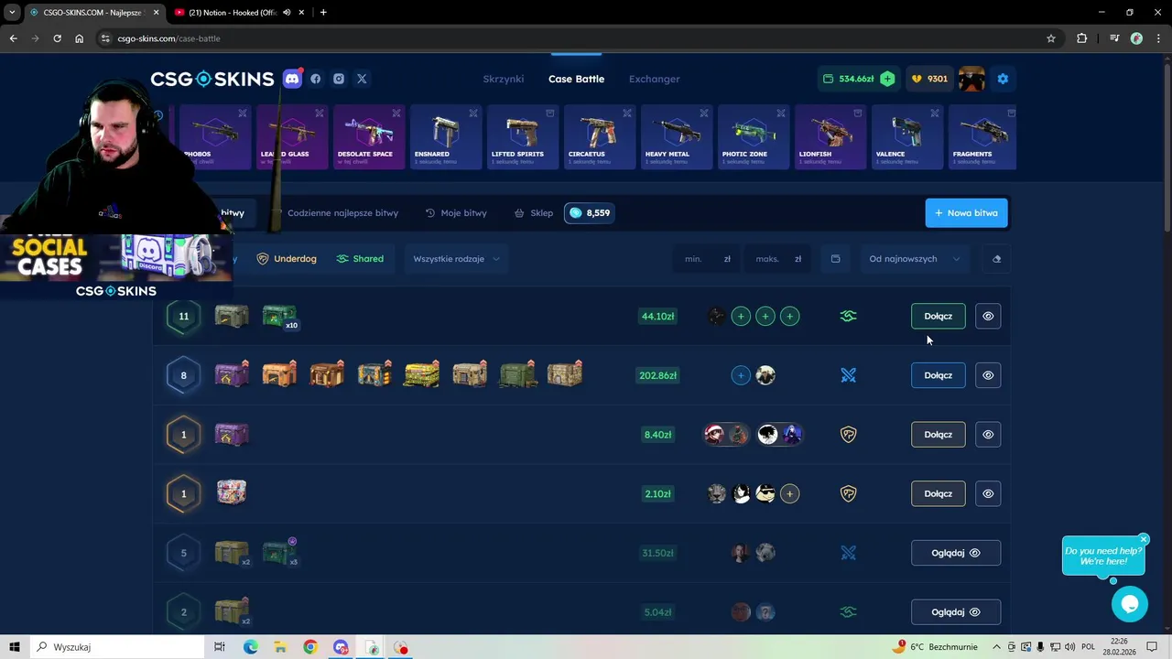
Task: Focus the min. price field
Action: click(x=707, y=259)
